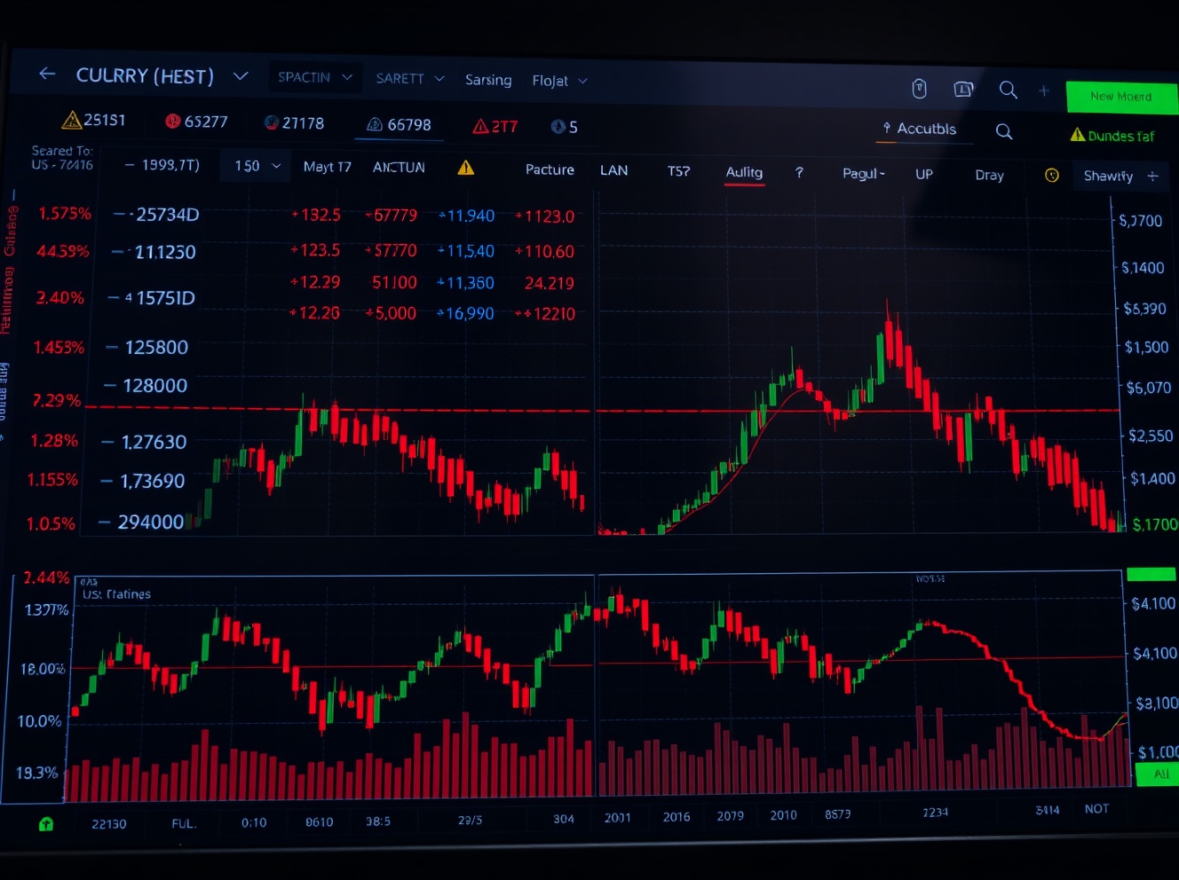Expand the Flojat dropdown
Image resolution: width=1179 pixels, height=880 pixels.
click(559, 81)
